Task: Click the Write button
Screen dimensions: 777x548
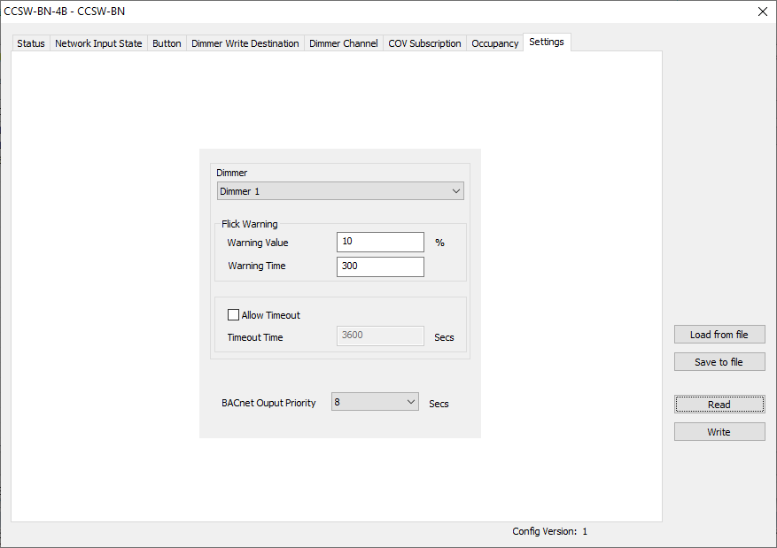Action: (x=719, y=432)
